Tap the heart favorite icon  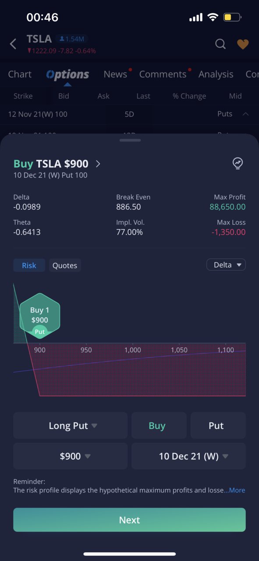[243, 44]
